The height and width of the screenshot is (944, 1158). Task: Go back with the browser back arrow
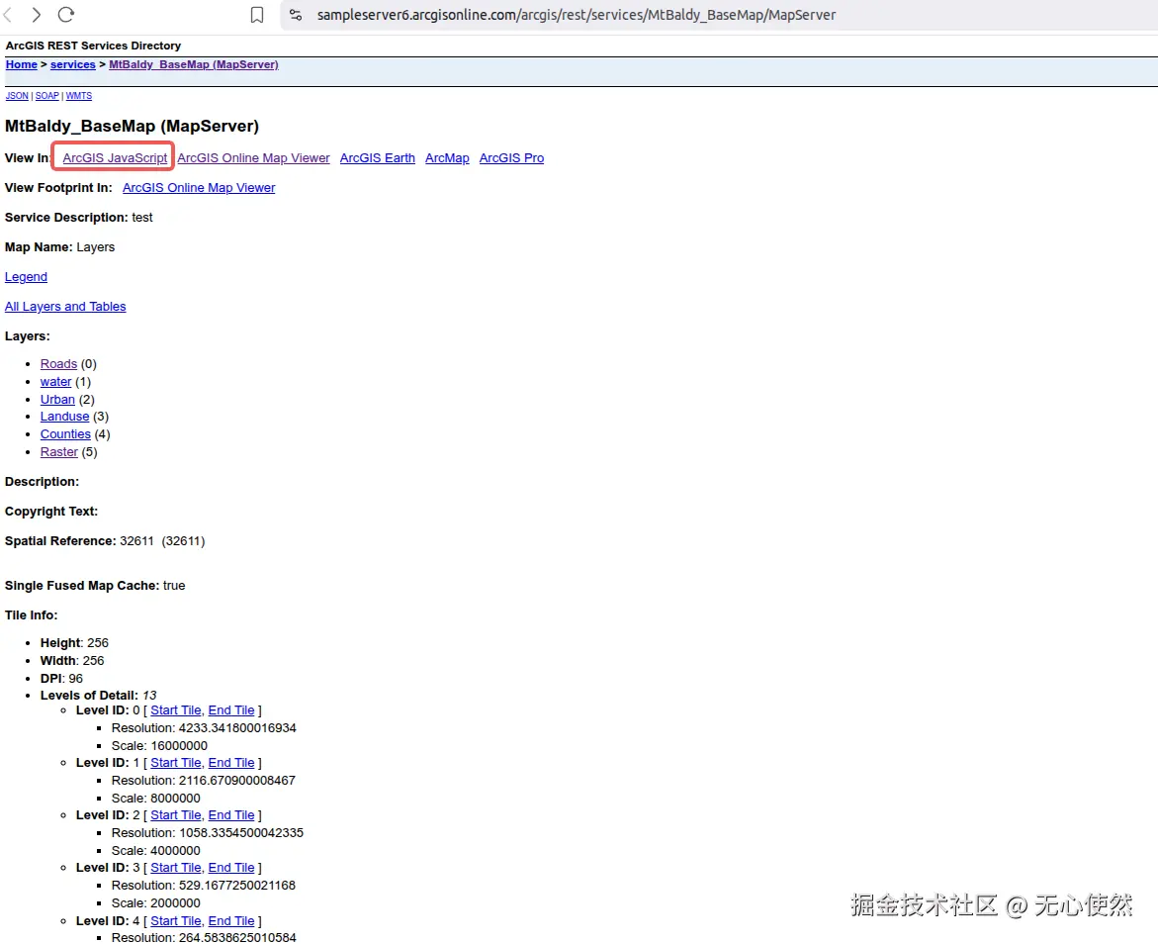(x=8, y=15)
